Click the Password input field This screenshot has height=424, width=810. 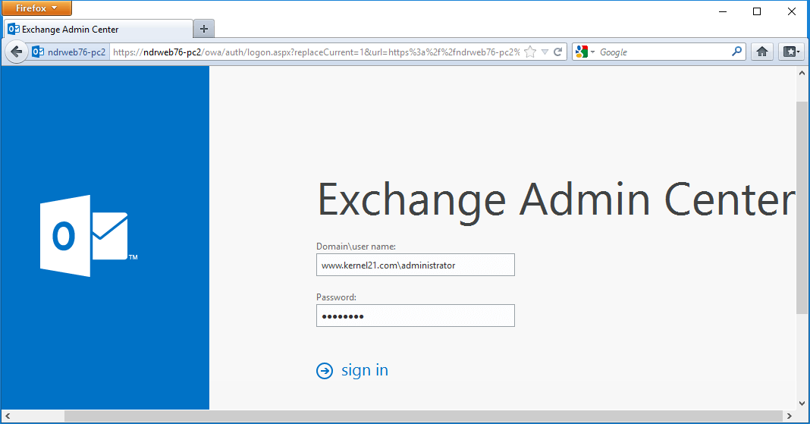[x=416, y=316]
